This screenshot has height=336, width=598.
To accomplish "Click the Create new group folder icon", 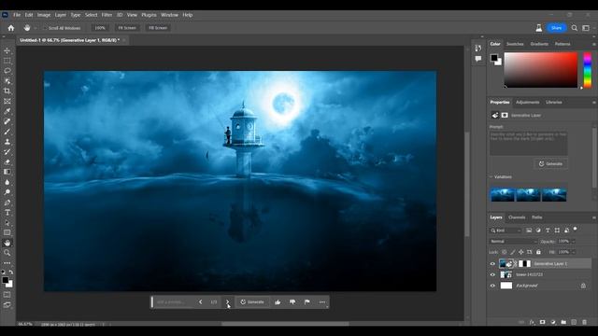I will tap(563, 322).
